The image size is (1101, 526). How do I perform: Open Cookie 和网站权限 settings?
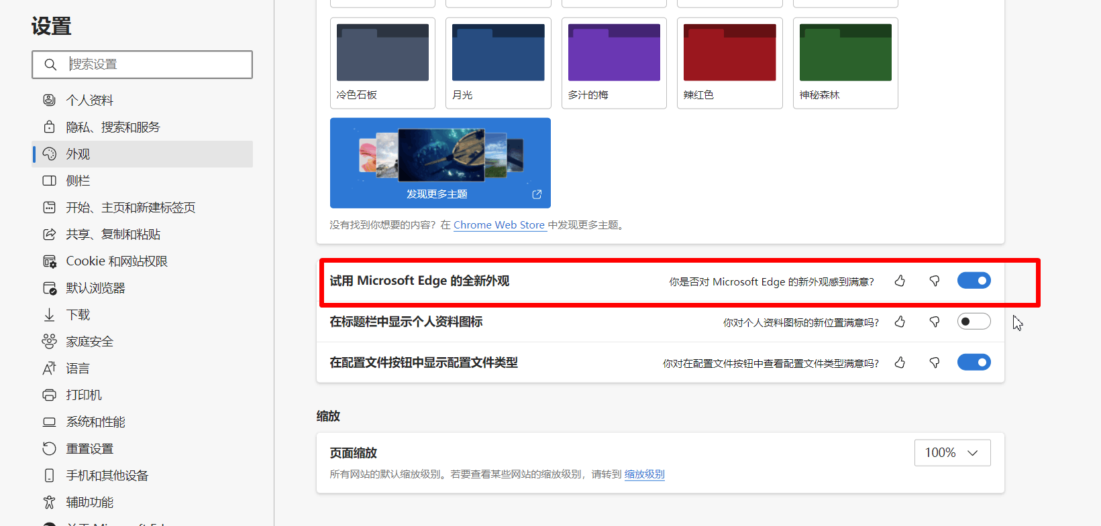[142, 261]
